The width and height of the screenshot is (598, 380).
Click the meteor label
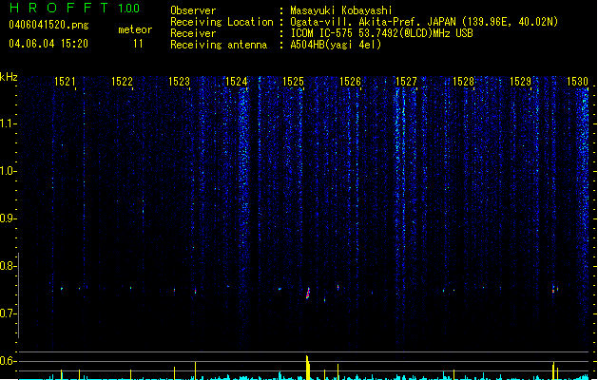[135, 29]
